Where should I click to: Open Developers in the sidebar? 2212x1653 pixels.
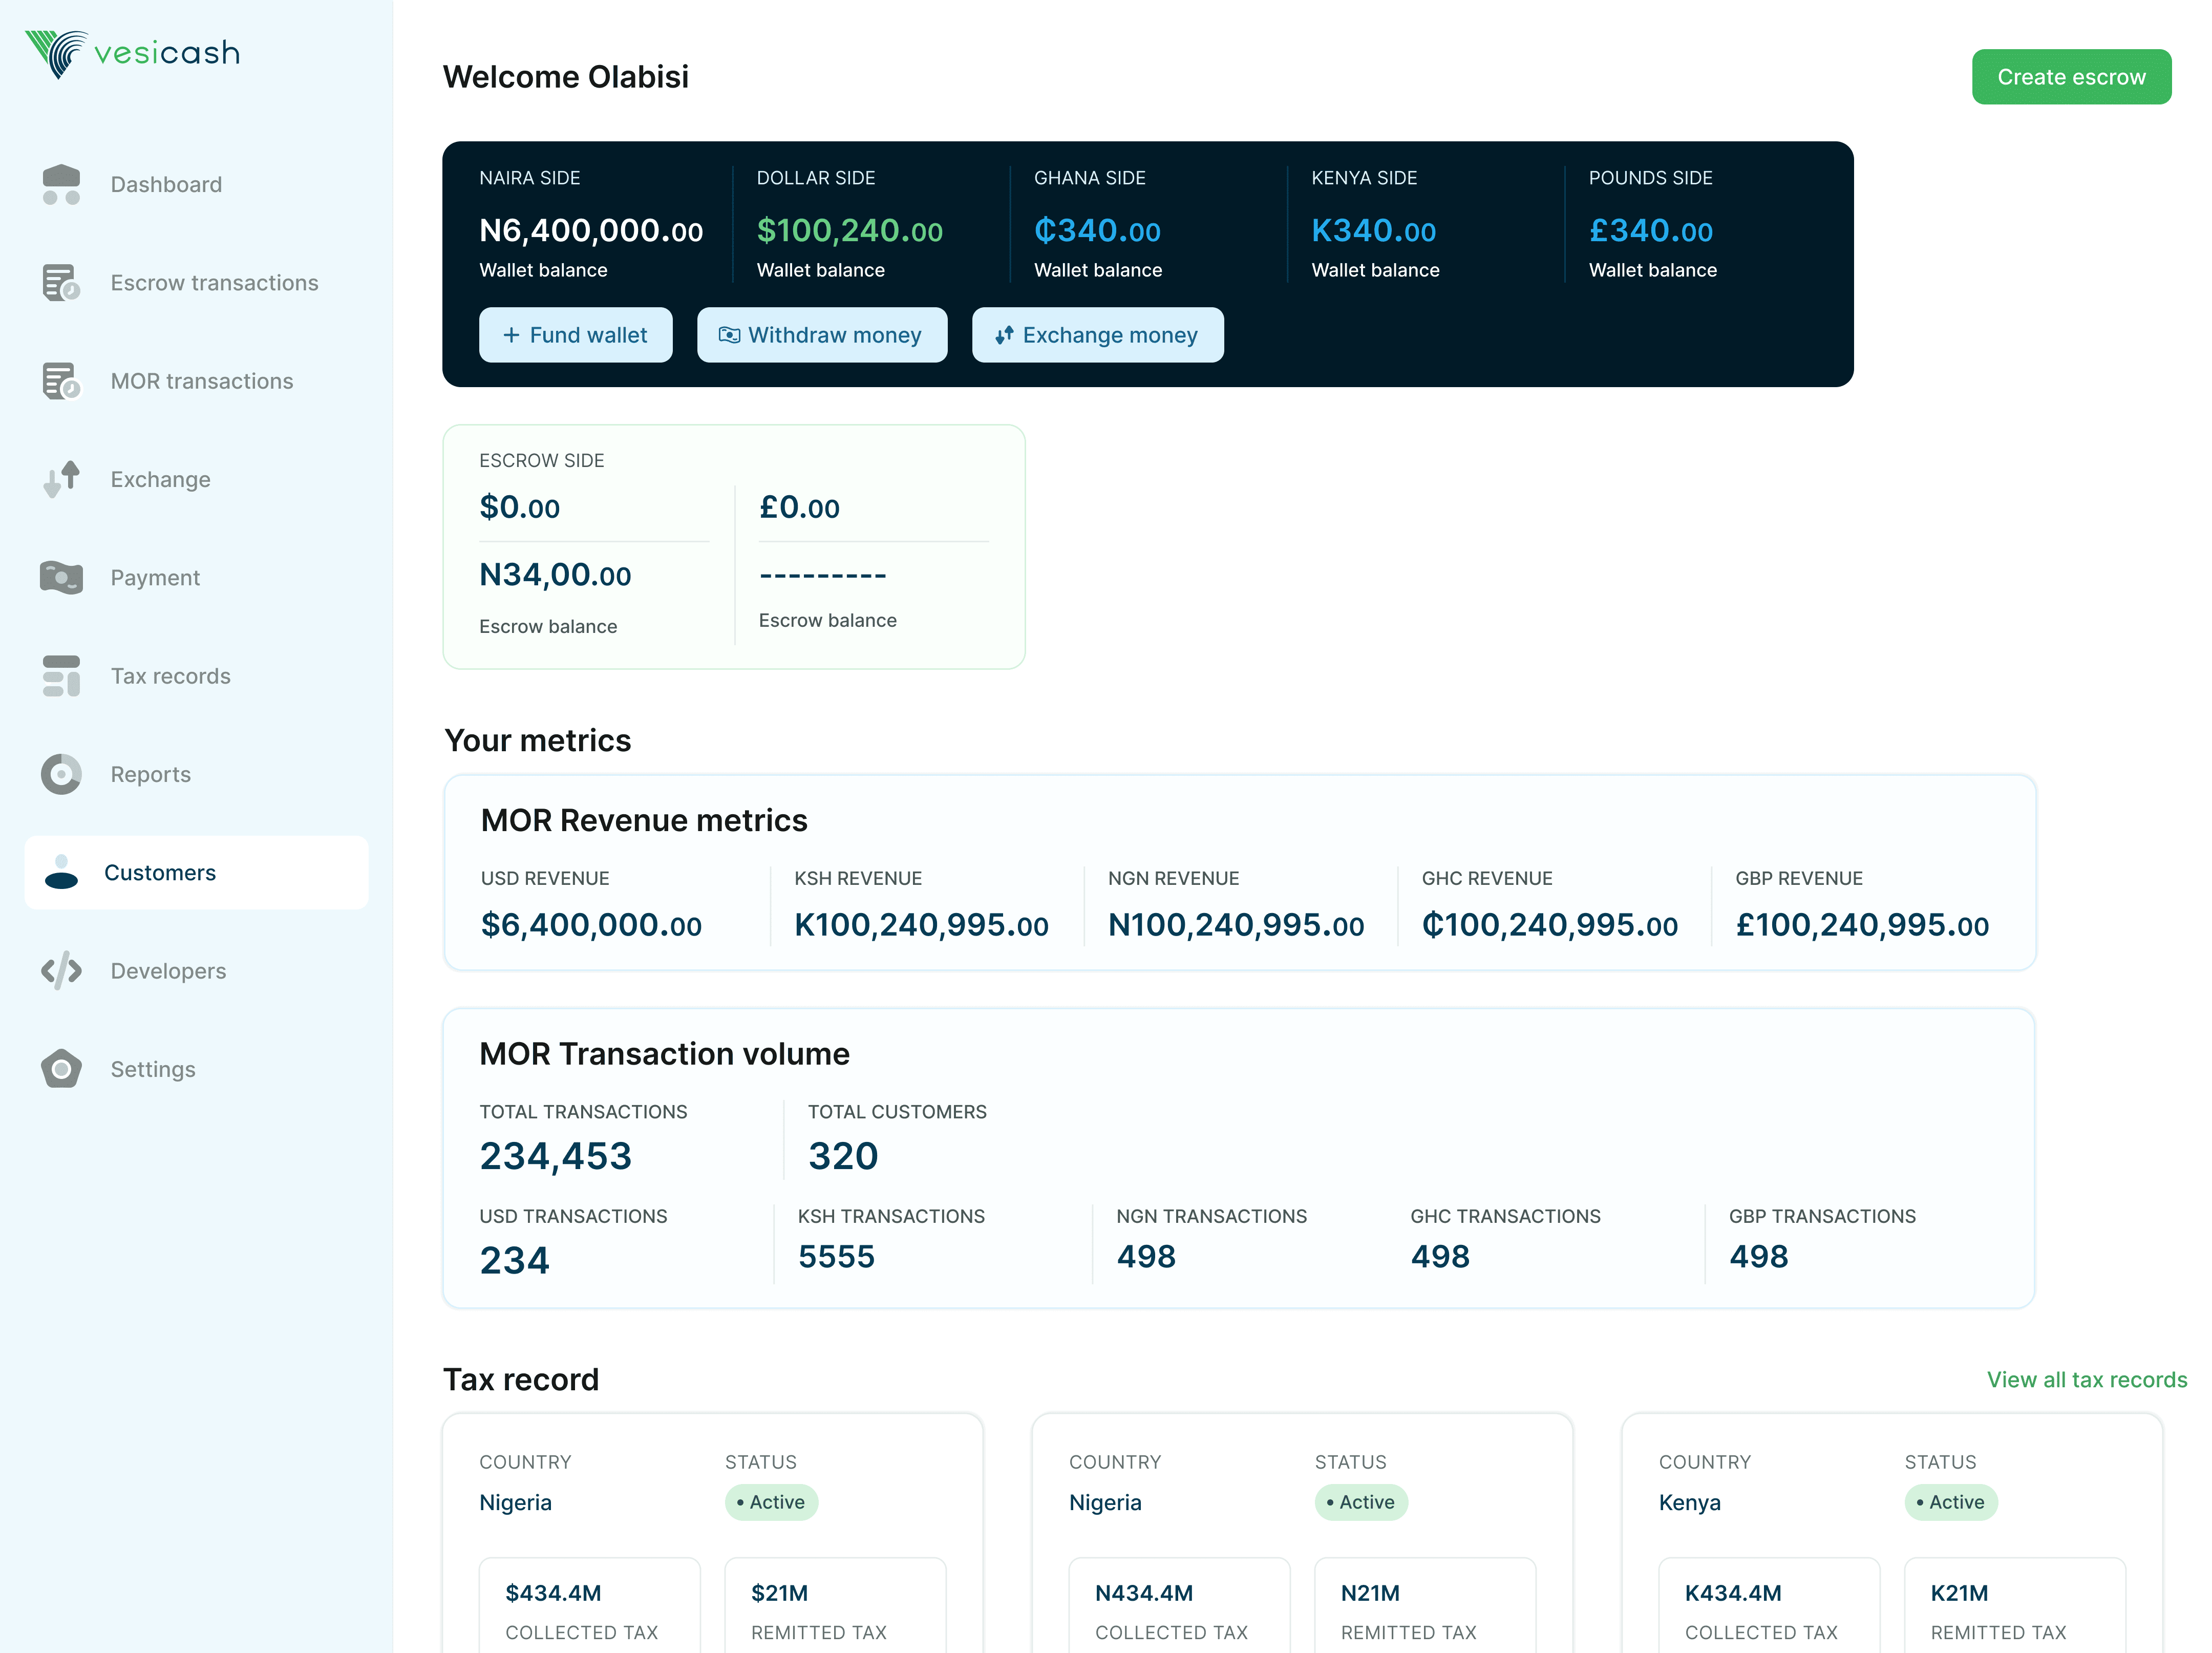197,971
